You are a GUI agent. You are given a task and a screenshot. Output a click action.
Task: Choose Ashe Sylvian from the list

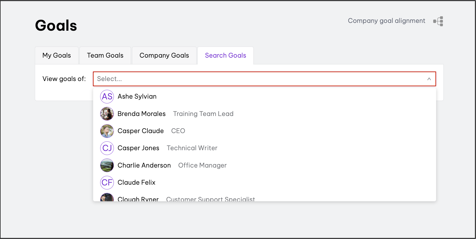click(x=137, y=97)
